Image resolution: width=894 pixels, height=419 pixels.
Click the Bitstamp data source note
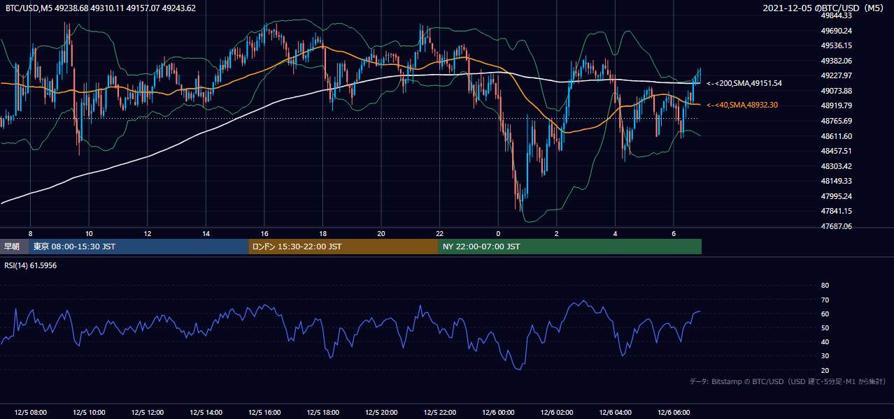tap(788, 381)
